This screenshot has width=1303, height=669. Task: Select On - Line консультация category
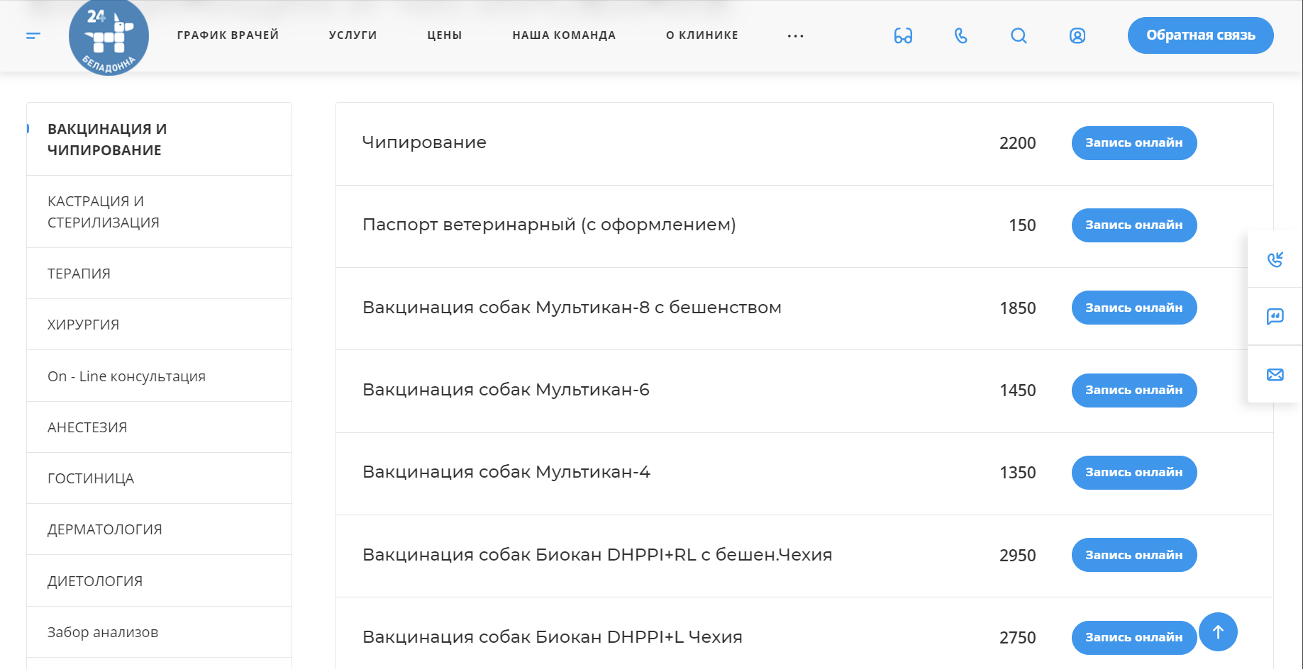pos(126,376)
